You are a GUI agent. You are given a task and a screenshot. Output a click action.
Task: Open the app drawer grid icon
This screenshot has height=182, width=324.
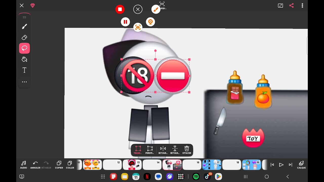[103, 177]
